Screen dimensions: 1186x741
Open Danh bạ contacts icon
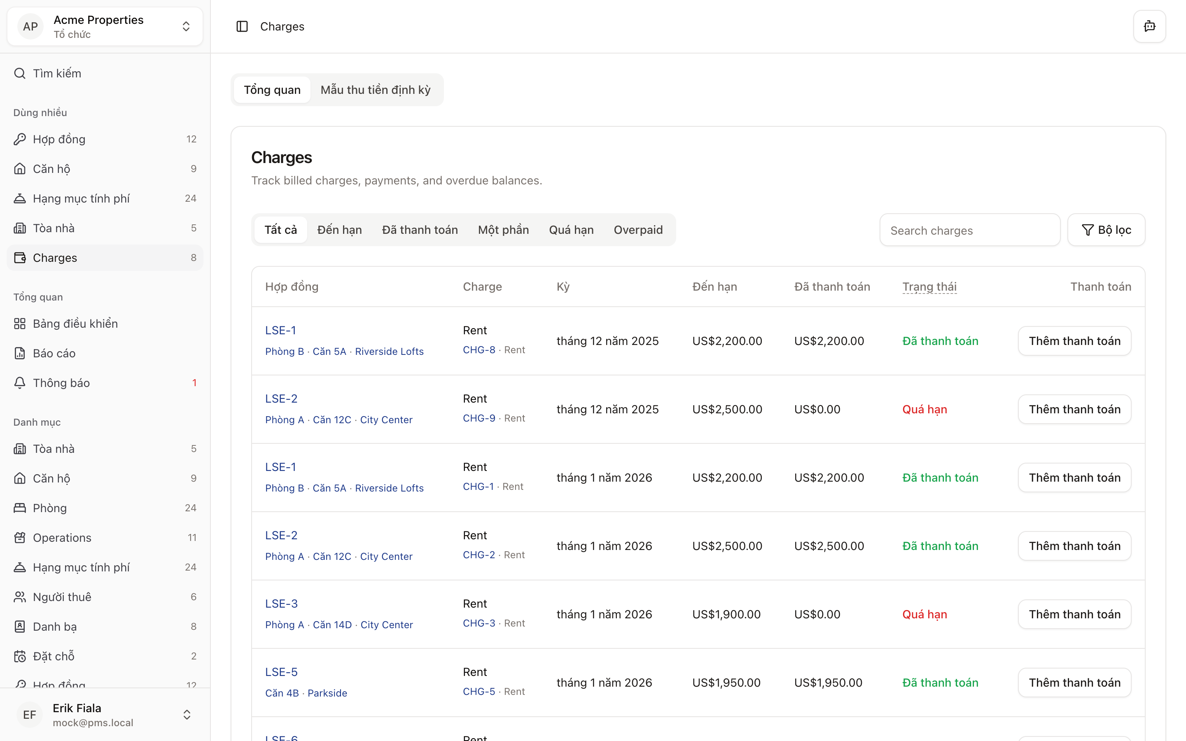(x=20, y=626)
